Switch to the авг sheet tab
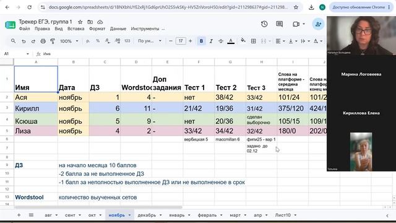The height and width of the screenshot is (223, 396). pos(48,215)
